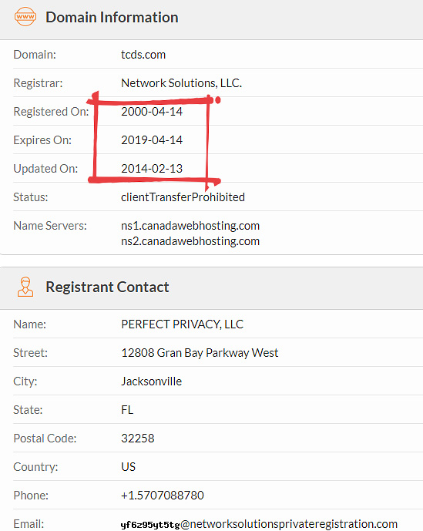Viewport: 423px width, 531px height.
Task: Click the ns1.canadawebhosting.com name server
Action: (x=190, y=226)
